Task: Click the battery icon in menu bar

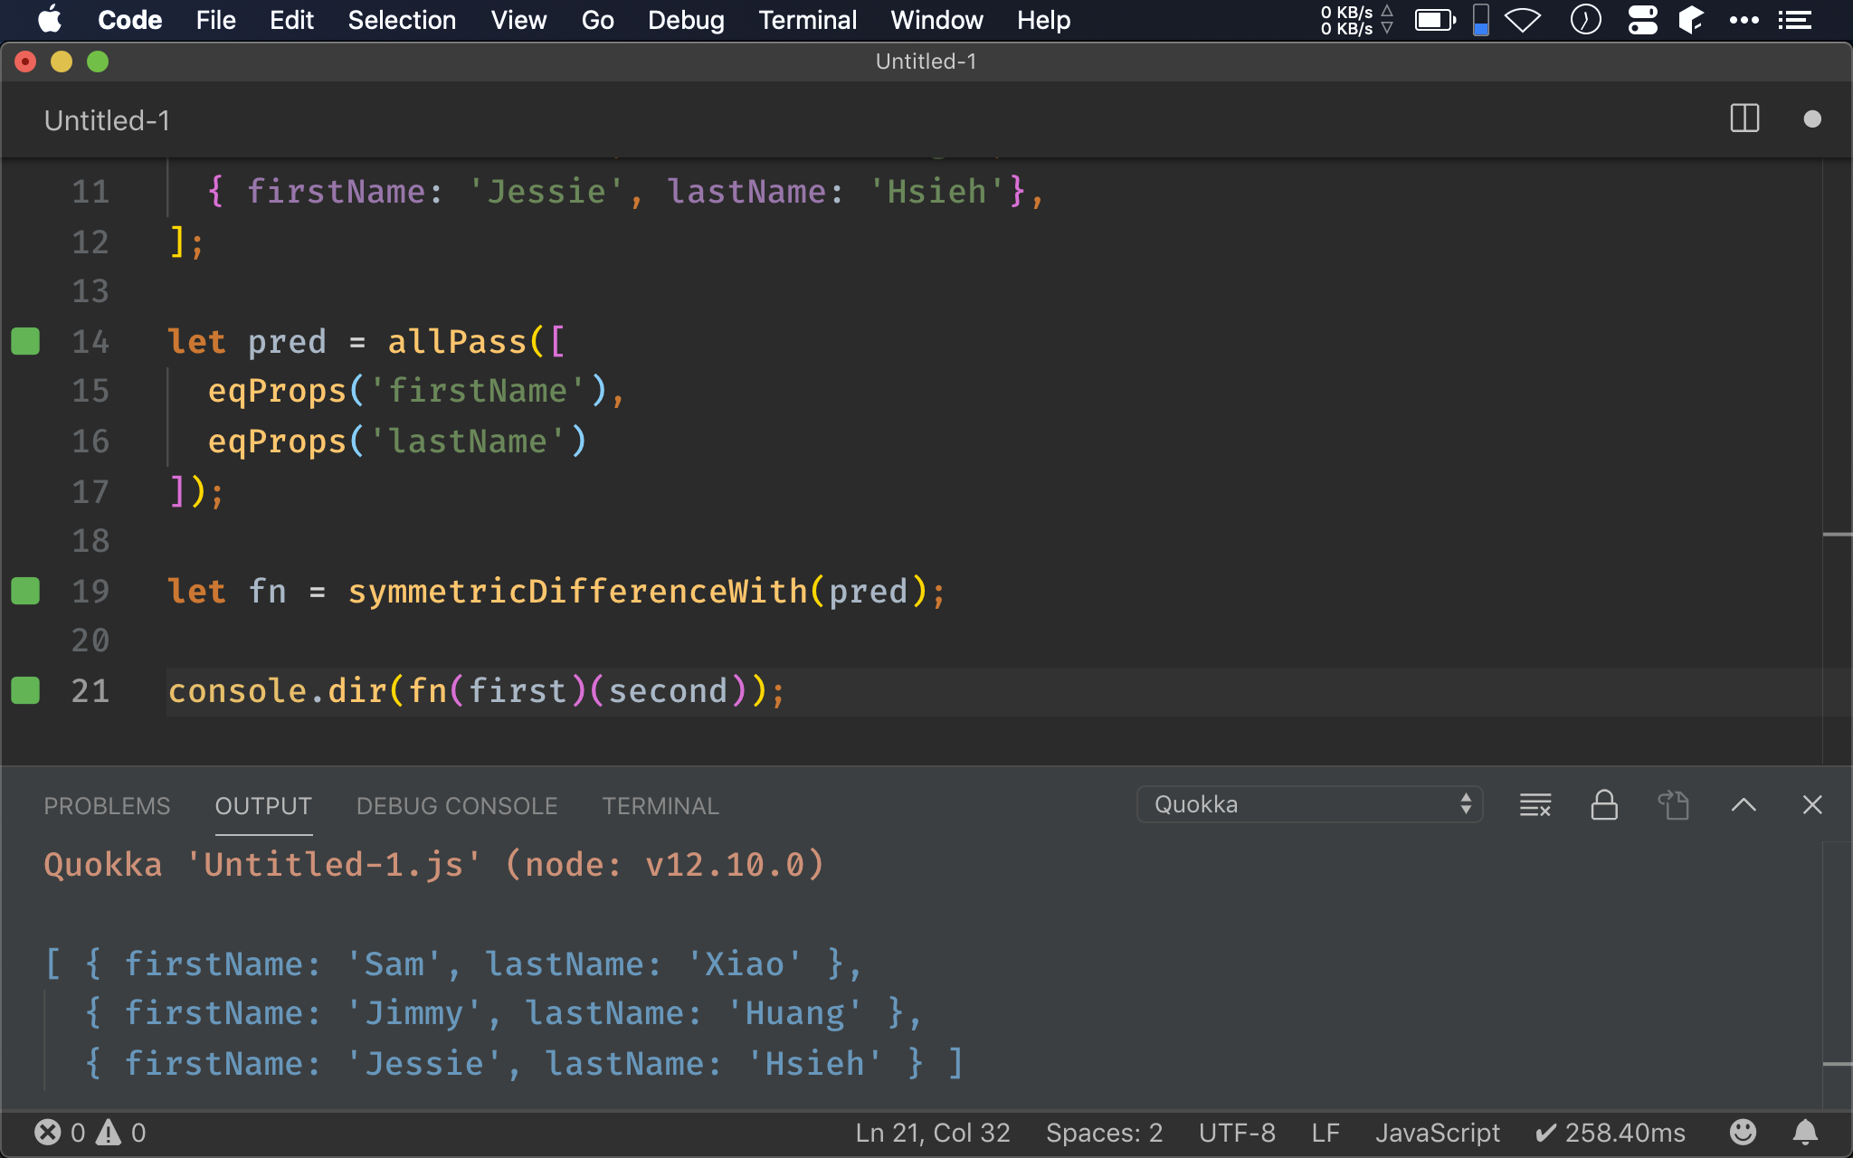Action: [1435, 20]
